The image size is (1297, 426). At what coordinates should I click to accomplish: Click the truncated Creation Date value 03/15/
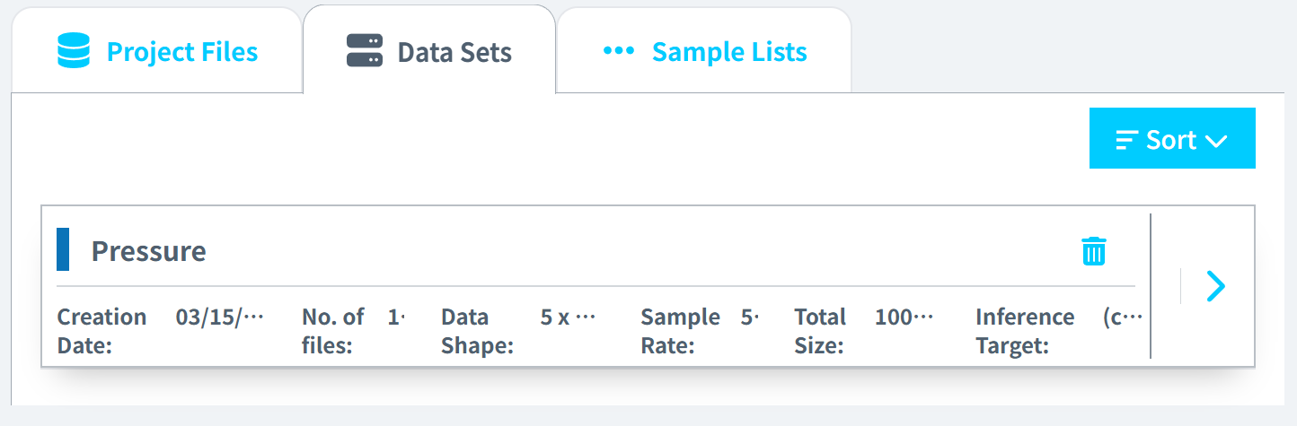pyautogui.click(x=219, y=317)
